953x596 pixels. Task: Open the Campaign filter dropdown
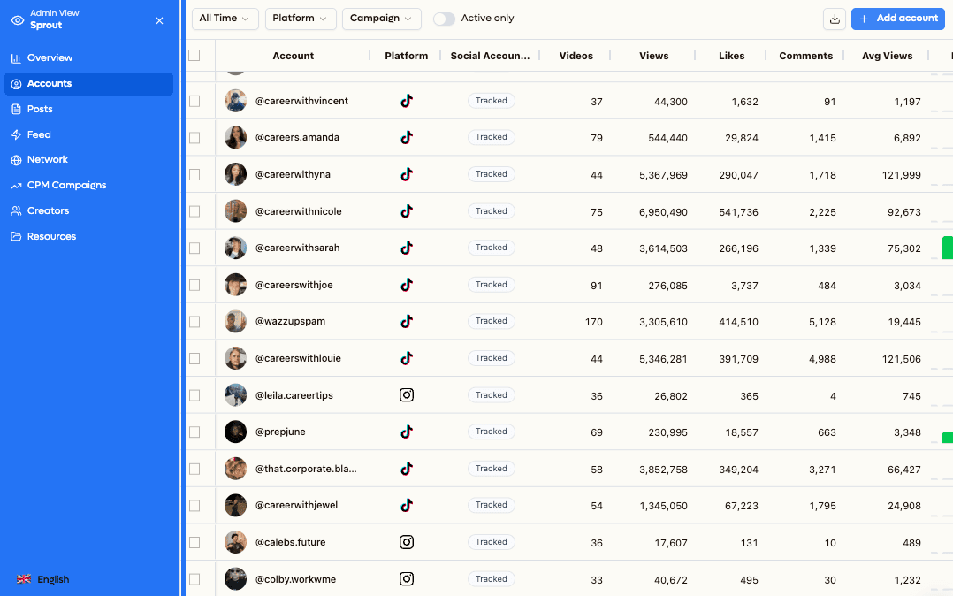pos(381,18)
